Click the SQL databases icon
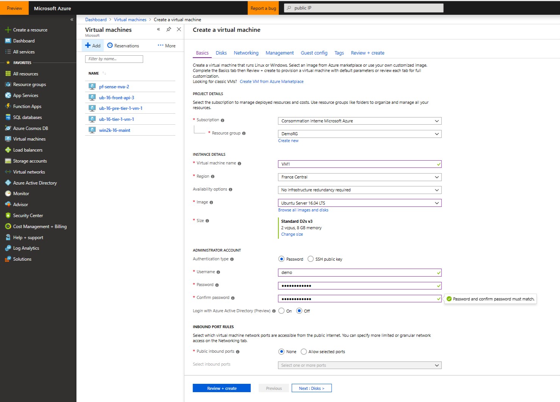Viewport: 560px width, 402px height. click(x=8, y=117)
